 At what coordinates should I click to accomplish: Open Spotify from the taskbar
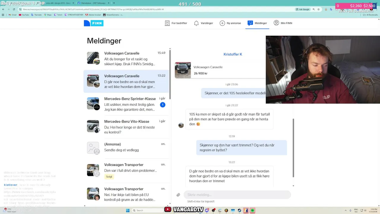(x=252, y=210)
